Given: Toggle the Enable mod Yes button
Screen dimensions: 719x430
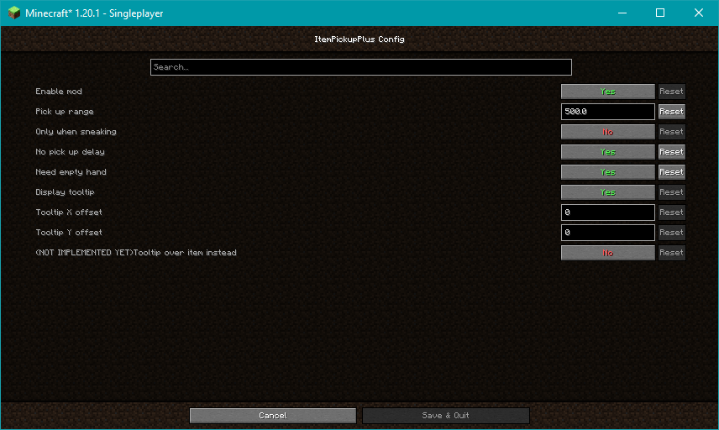Looking at the screenshot, I should [x=607, y=92].
